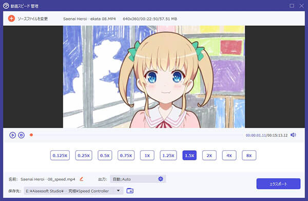308x201 pixels.
Task: Close the 動画スピード管理 window
Action: pos(301,6)
